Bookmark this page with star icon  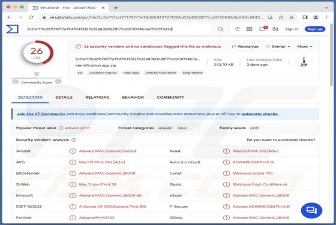point(292,17)
